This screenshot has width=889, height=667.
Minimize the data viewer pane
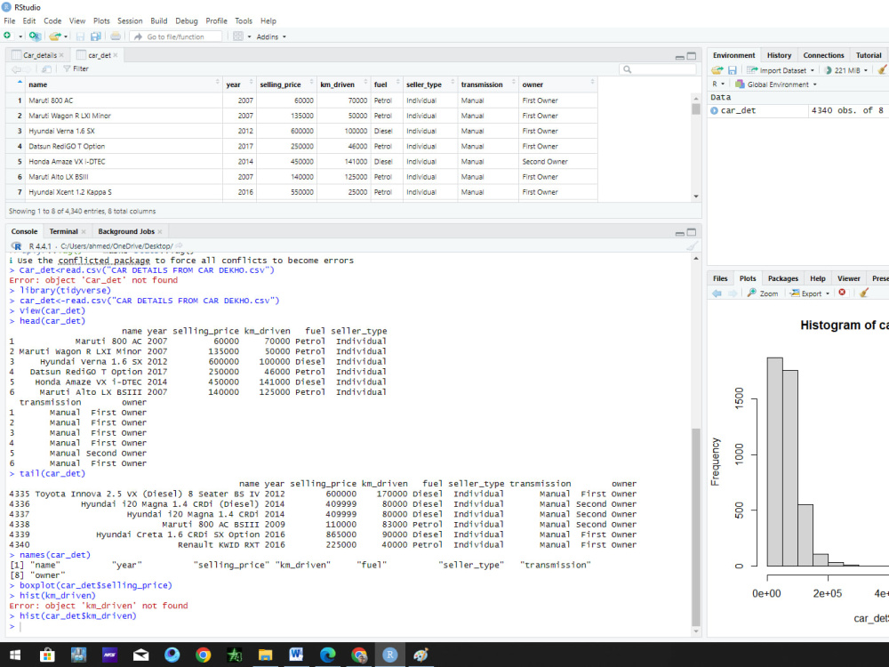(679, 56)
